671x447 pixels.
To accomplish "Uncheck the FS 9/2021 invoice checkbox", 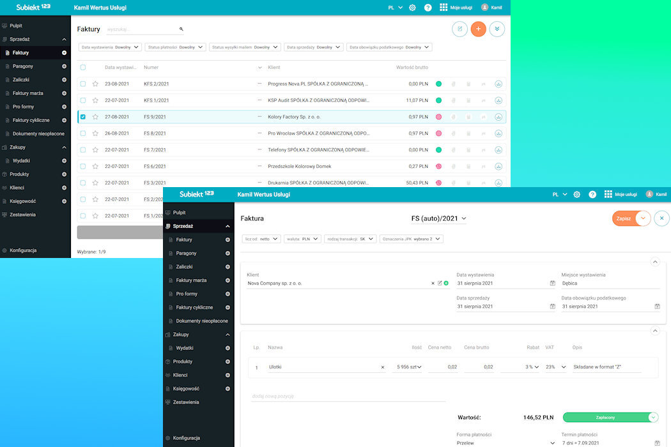I will [83, 117].
